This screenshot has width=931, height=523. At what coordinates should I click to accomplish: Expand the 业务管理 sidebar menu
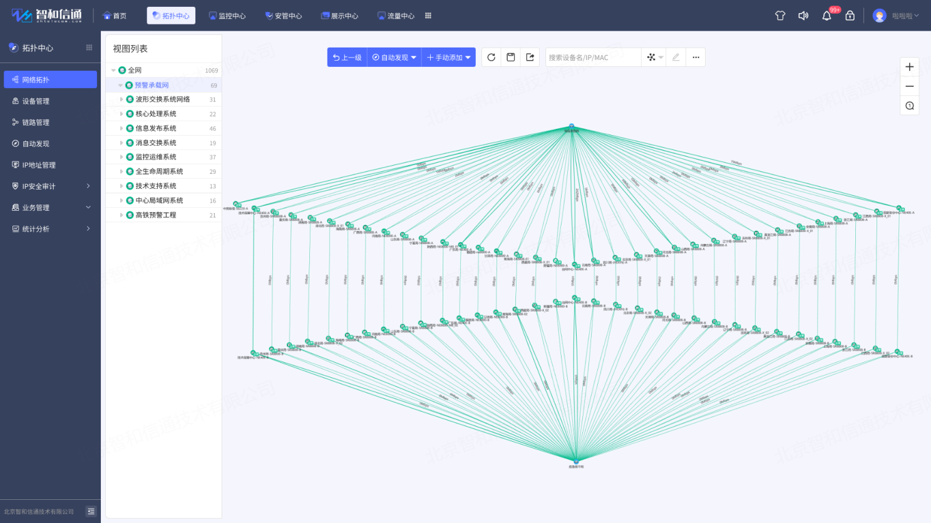pyautogui.click(x=50, y=208)
